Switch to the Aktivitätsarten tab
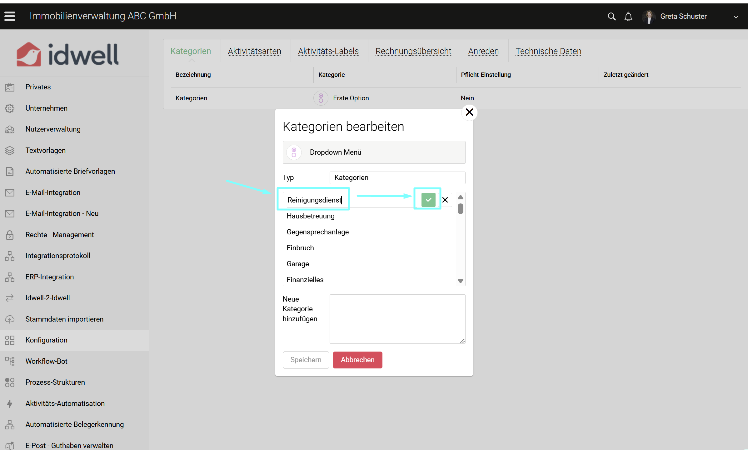 pyautogui.click(x=254, y=51)
